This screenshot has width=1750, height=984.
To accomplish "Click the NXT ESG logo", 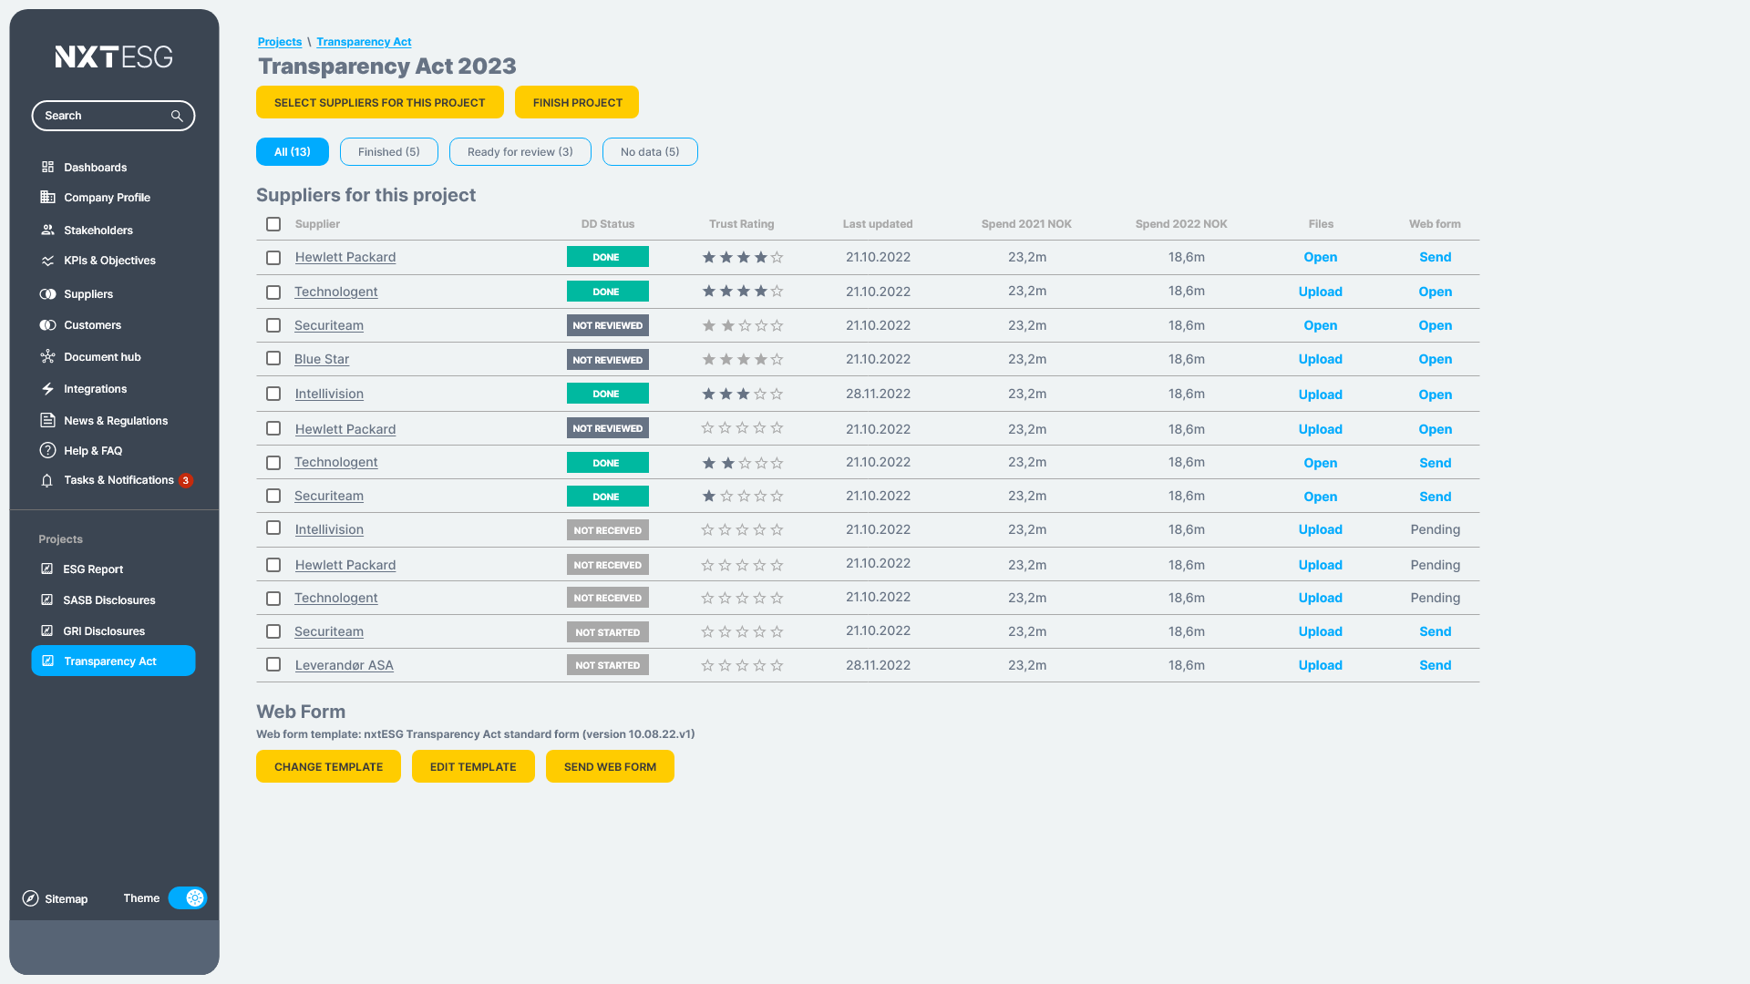I will (x=114, y=56).
